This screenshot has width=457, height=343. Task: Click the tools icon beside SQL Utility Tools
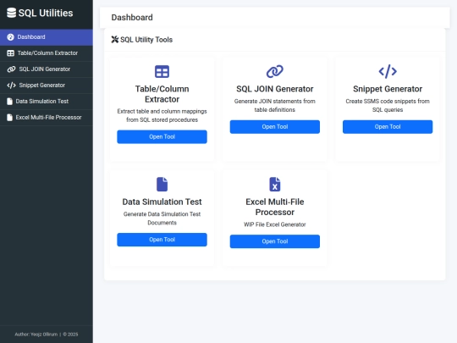click(x=115, y=39)
